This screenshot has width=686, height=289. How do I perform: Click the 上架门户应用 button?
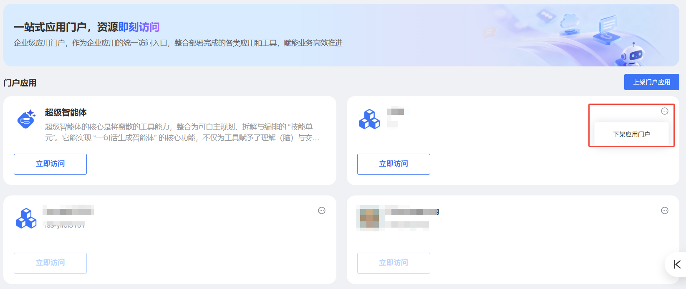coord(651,82)
